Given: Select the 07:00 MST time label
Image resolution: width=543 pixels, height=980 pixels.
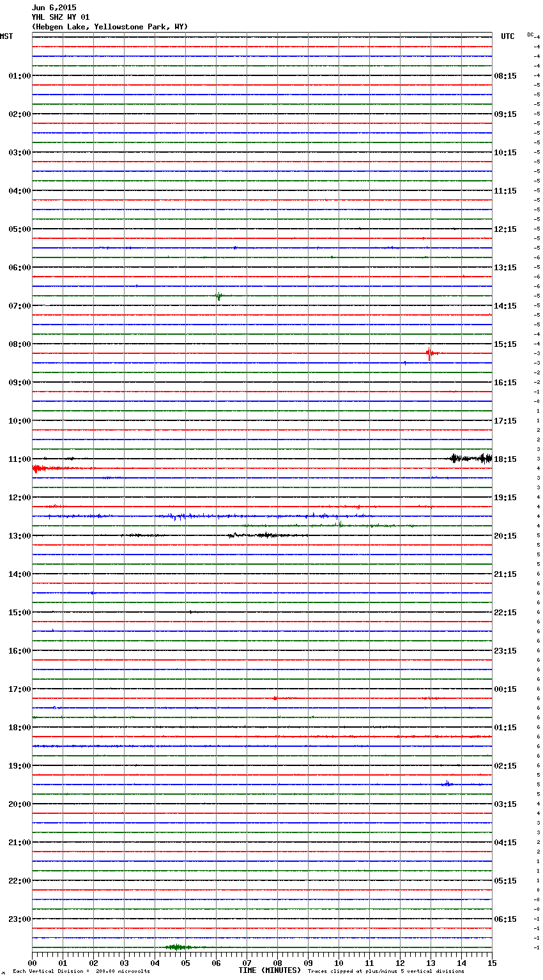Looking at the screenshot, I should tap(20, 306).
